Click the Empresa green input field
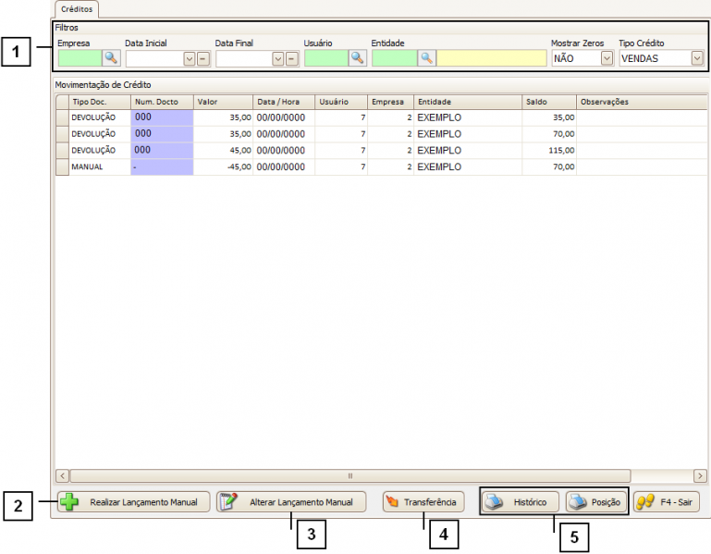The image size is (711, 554). (x=80, y=57)
